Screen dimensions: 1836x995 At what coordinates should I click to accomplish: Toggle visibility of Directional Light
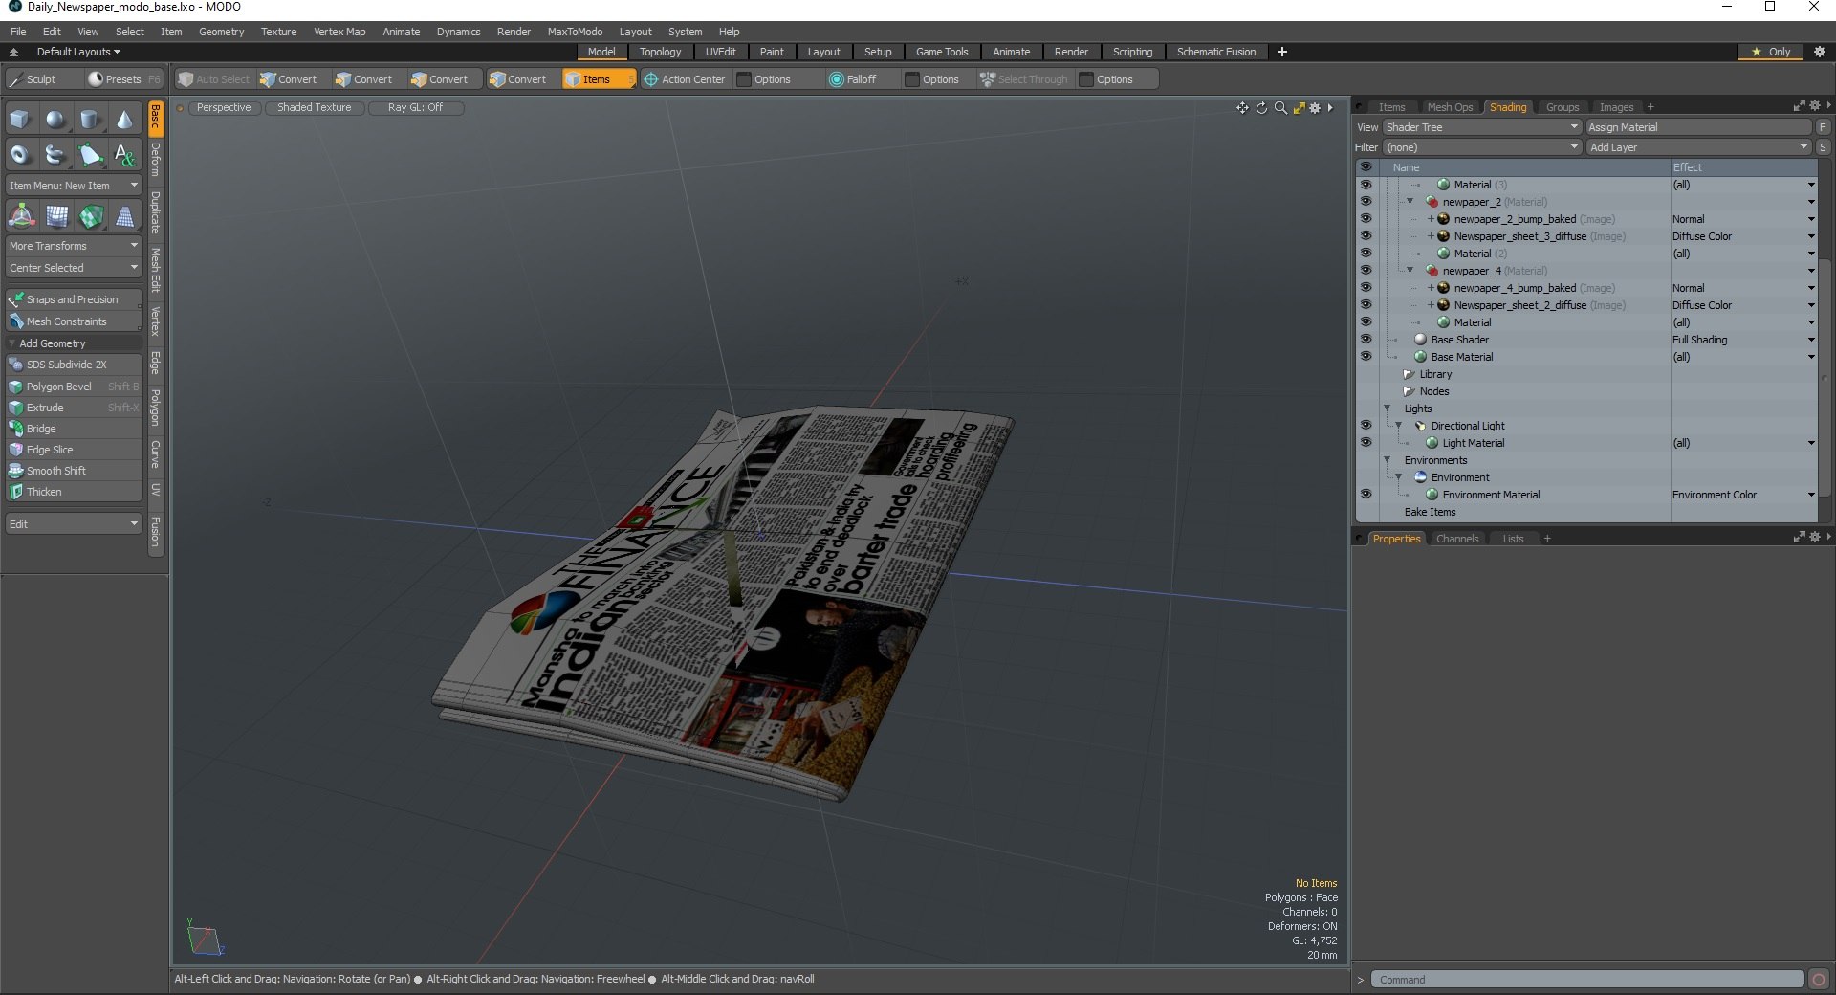coord(1366,426)
